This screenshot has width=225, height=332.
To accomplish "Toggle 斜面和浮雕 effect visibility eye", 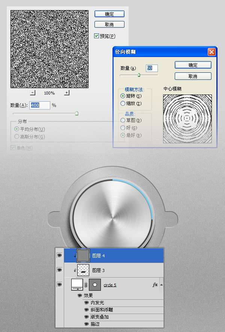I will (86, 310).
